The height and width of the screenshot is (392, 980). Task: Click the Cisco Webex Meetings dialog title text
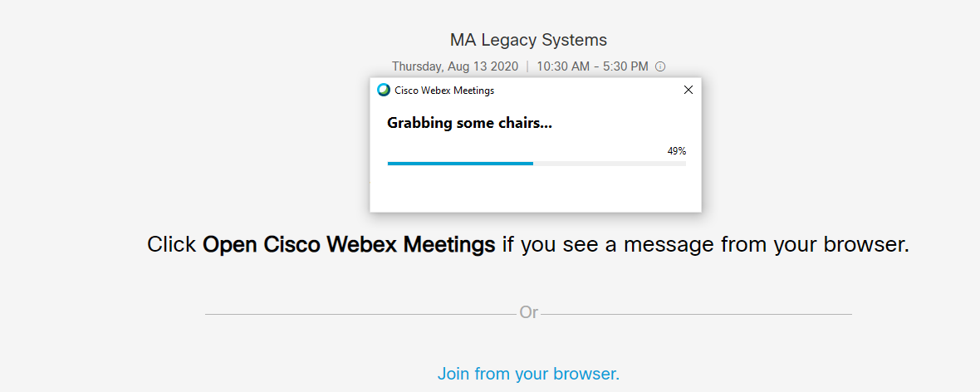[444, 91]
